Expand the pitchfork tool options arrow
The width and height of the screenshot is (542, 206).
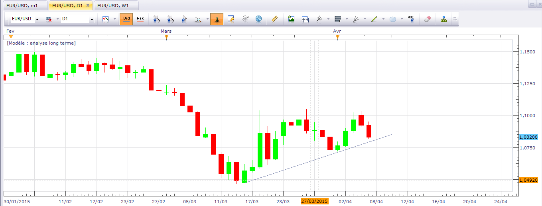tap(328, 19)
